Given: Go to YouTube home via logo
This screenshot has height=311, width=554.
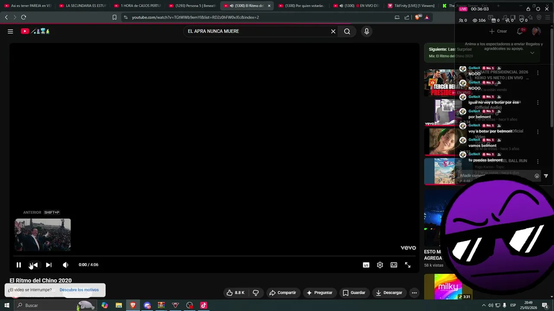Looking at the screenshot, I should click(35, 31).
